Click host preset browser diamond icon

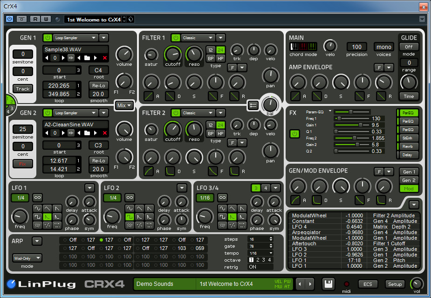(131, 19)
